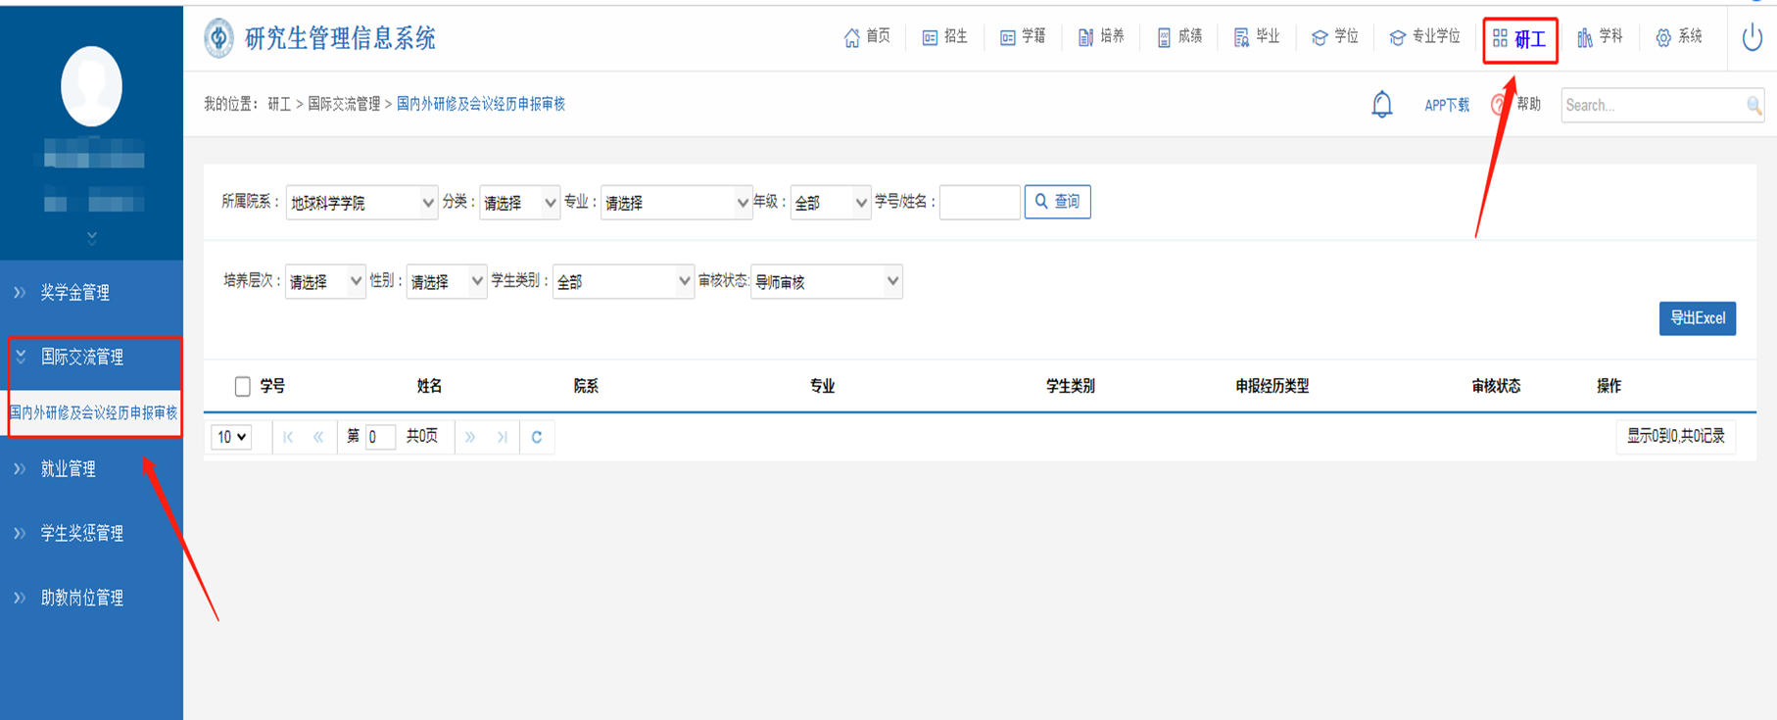Tick the select-all checkbox beside 学号
Viewport: 1777px width, 720px height.
242,386
